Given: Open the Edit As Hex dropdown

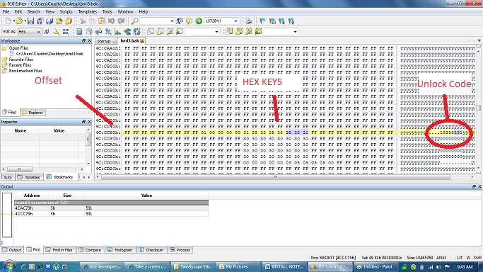Looking at the screenshot, I should point(30,31).
